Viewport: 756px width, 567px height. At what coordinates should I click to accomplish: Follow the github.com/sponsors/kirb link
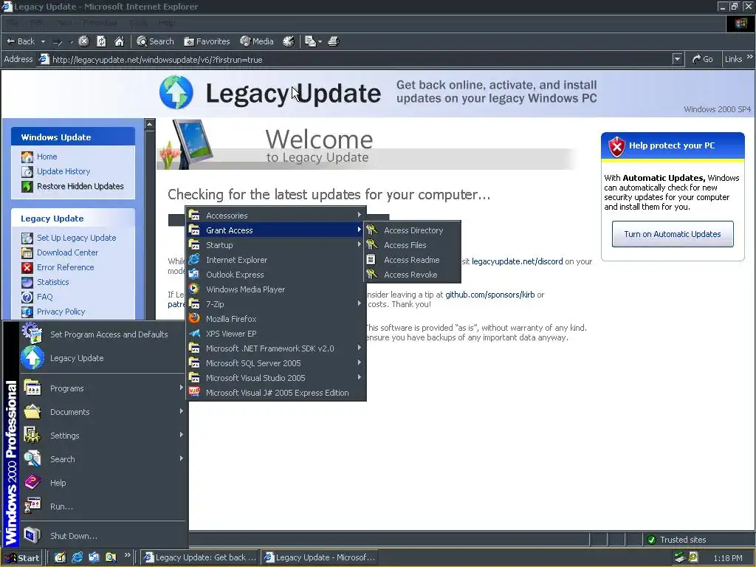click(x=490, y=295)
